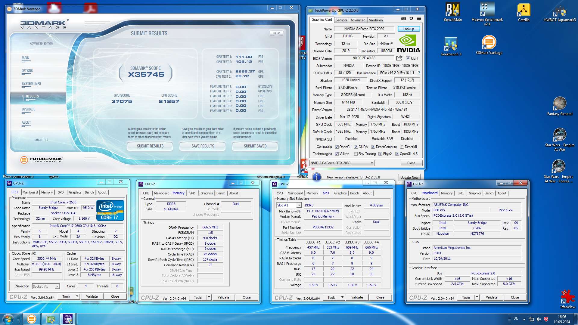Open IrfanView desktop icon
Image resolution: width=578 pixels, height=325 pixels.
pos(567,299)
